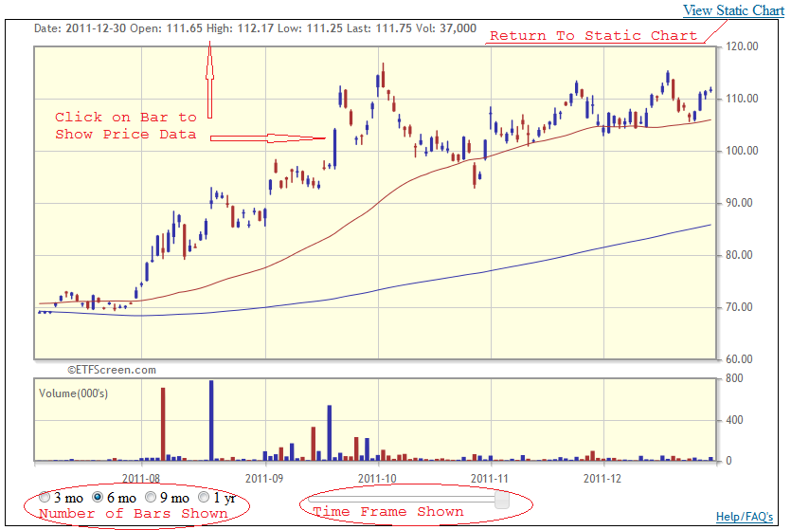Open the View Static Chart link
The width and height of the screenshot is (791, 530).
point(733,10)
